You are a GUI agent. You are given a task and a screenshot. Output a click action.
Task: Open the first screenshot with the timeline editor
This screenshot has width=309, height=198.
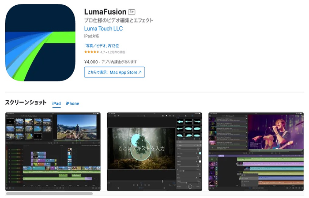(53, 151)
